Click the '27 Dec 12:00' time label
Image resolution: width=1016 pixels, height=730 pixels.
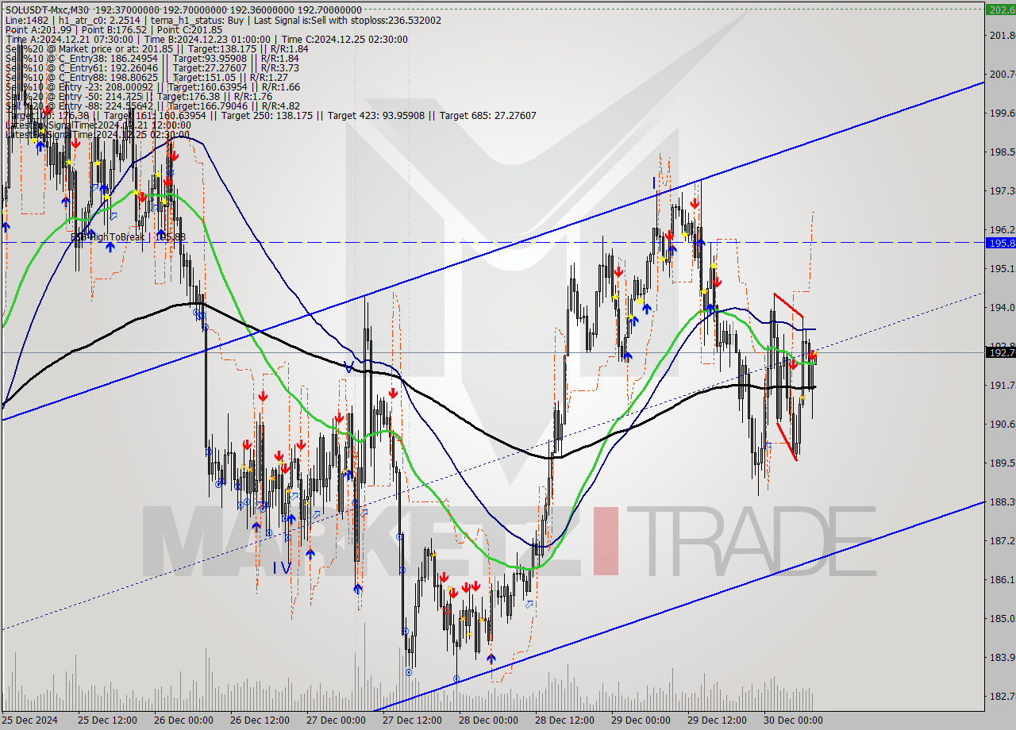(x=414, y=720)
